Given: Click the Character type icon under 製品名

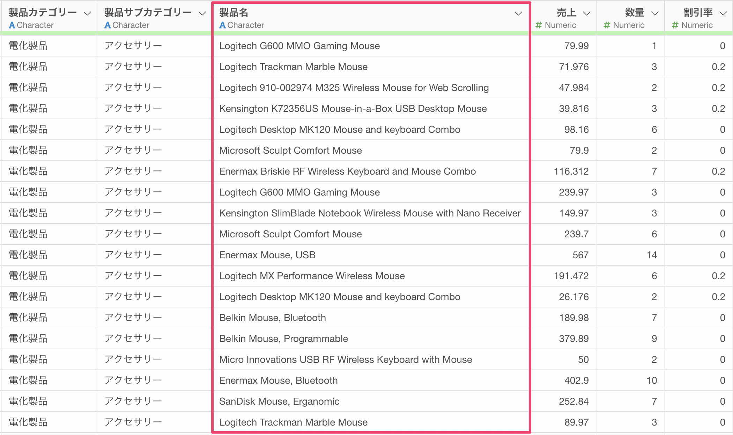Looking at the screenshot, I should [222, 25].
